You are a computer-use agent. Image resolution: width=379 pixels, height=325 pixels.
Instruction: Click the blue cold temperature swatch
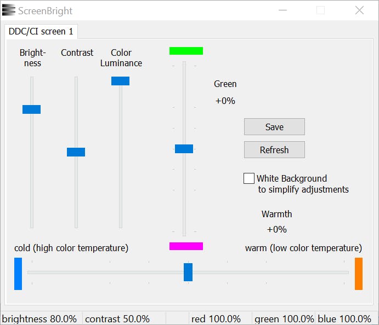[18, 274]
